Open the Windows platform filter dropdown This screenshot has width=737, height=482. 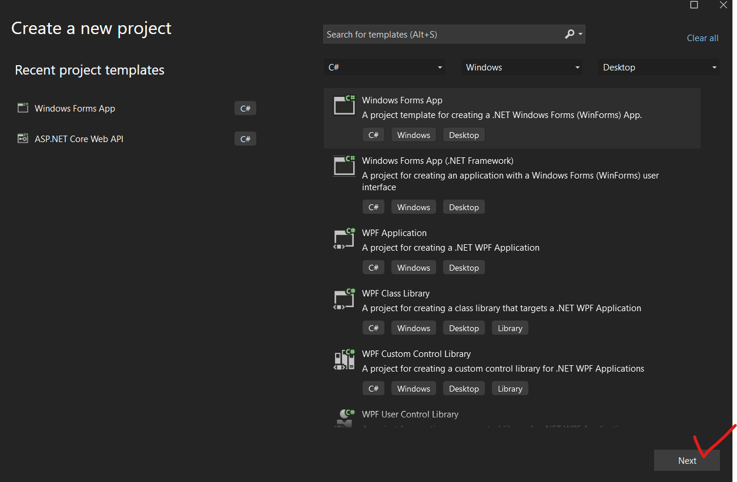[x=522, y=68]
